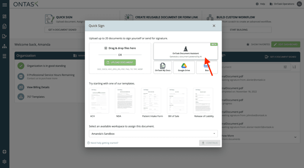Click the Edit Dashboard button
Image resolution: width=304 pixels, height=168 pixels.
pos(286,44)
